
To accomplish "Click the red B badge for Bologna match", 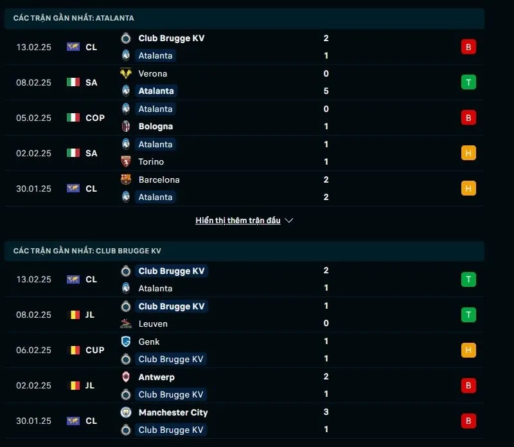I will (x=468, y=118).
